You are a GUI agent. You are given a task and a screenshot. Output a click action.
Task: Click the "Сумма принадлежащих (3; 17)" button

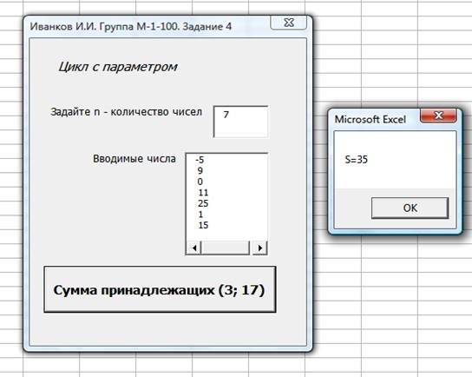point(160,289)
